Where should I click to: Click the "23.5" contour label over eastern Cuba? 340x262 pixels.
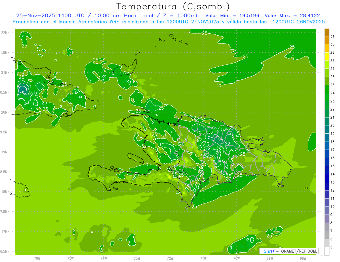[32, 93]
